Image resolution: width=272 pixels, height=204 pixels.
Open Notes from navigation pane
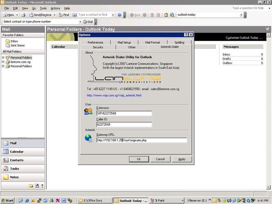click(23, 177)
